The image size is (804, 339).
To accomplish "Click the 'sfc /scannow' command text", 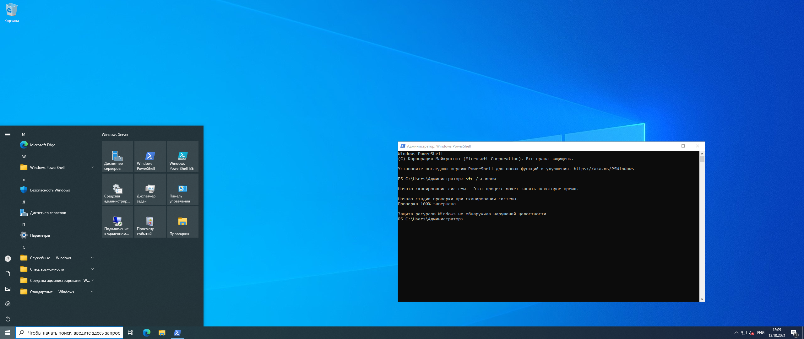I will (x=481, y=179).
